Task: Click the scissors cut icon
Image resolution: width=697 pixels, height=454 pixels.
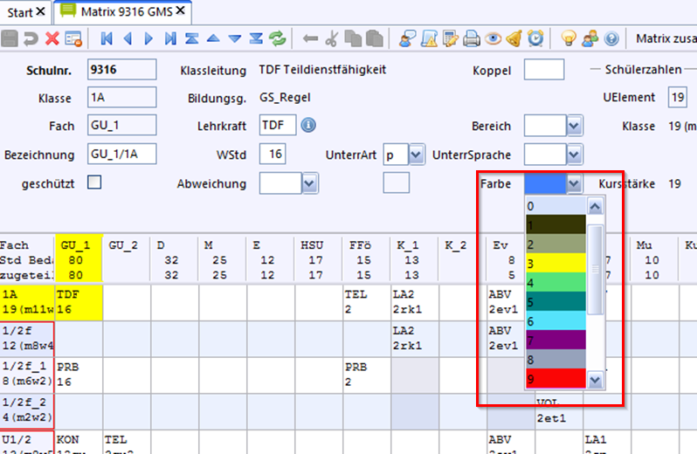Action: [332, 38]
